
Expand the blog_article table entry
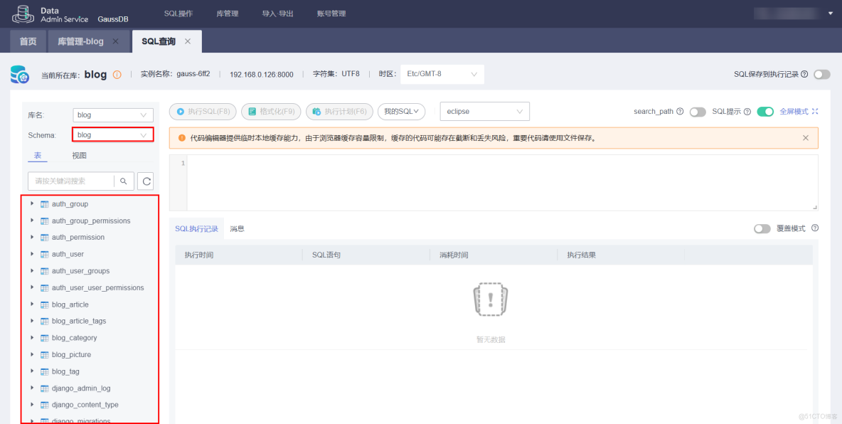coord(31,304)
